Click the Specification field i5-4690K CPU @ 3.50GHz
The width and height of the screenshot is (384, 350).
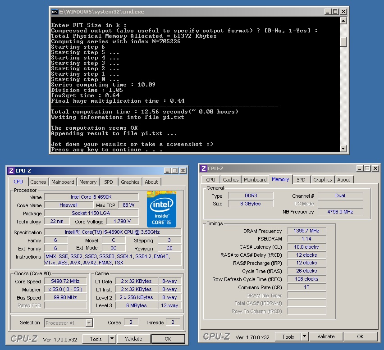(113, 232)
